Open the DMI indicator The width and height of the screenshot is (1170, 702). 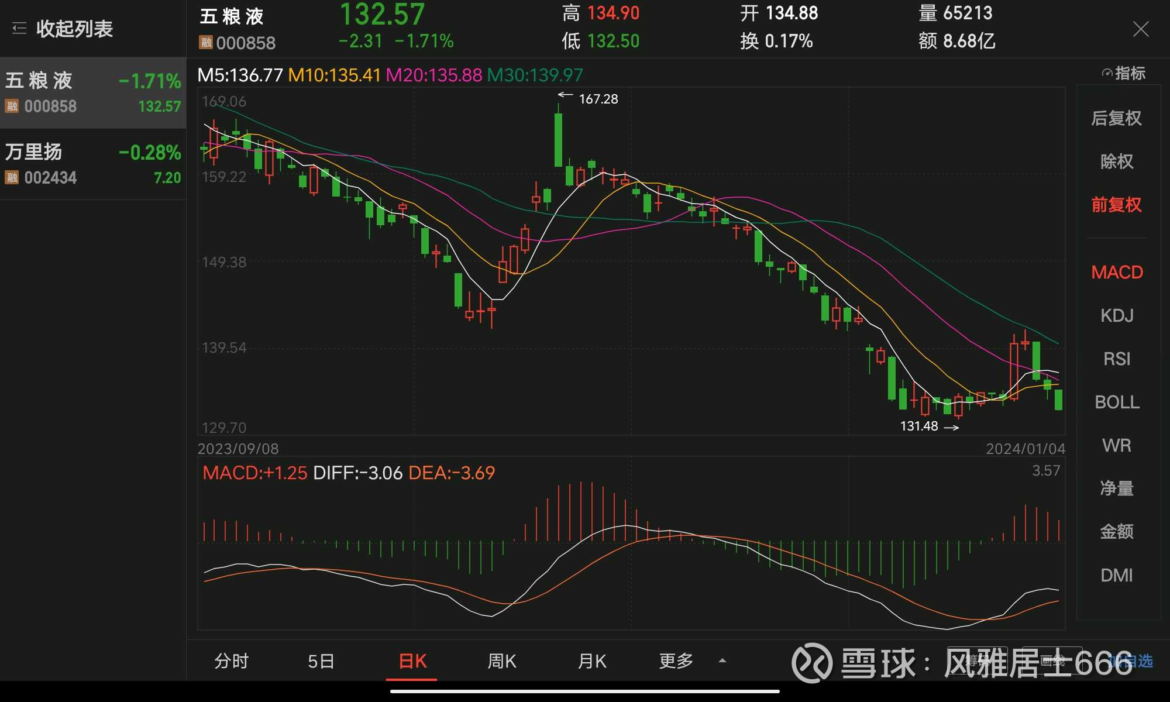[1117, 575]
